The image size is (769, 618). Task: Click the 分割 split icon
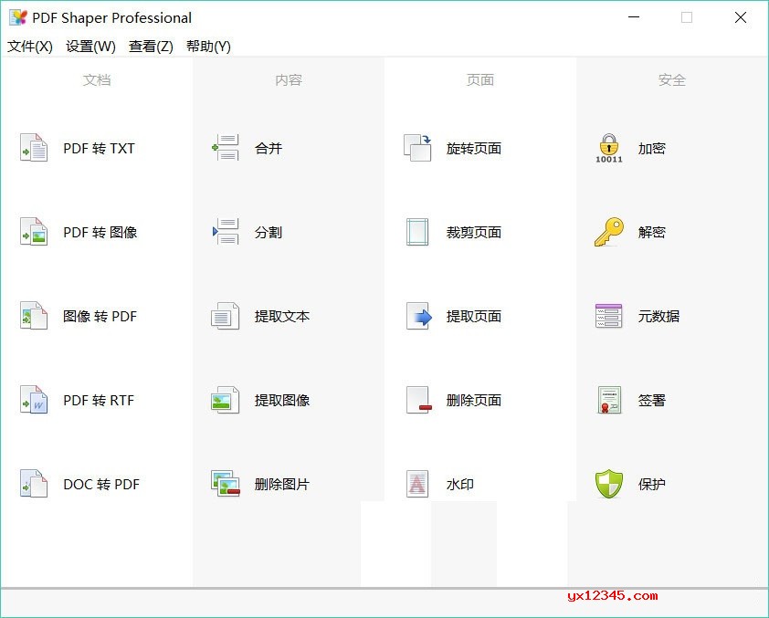(x=226, y=232)
